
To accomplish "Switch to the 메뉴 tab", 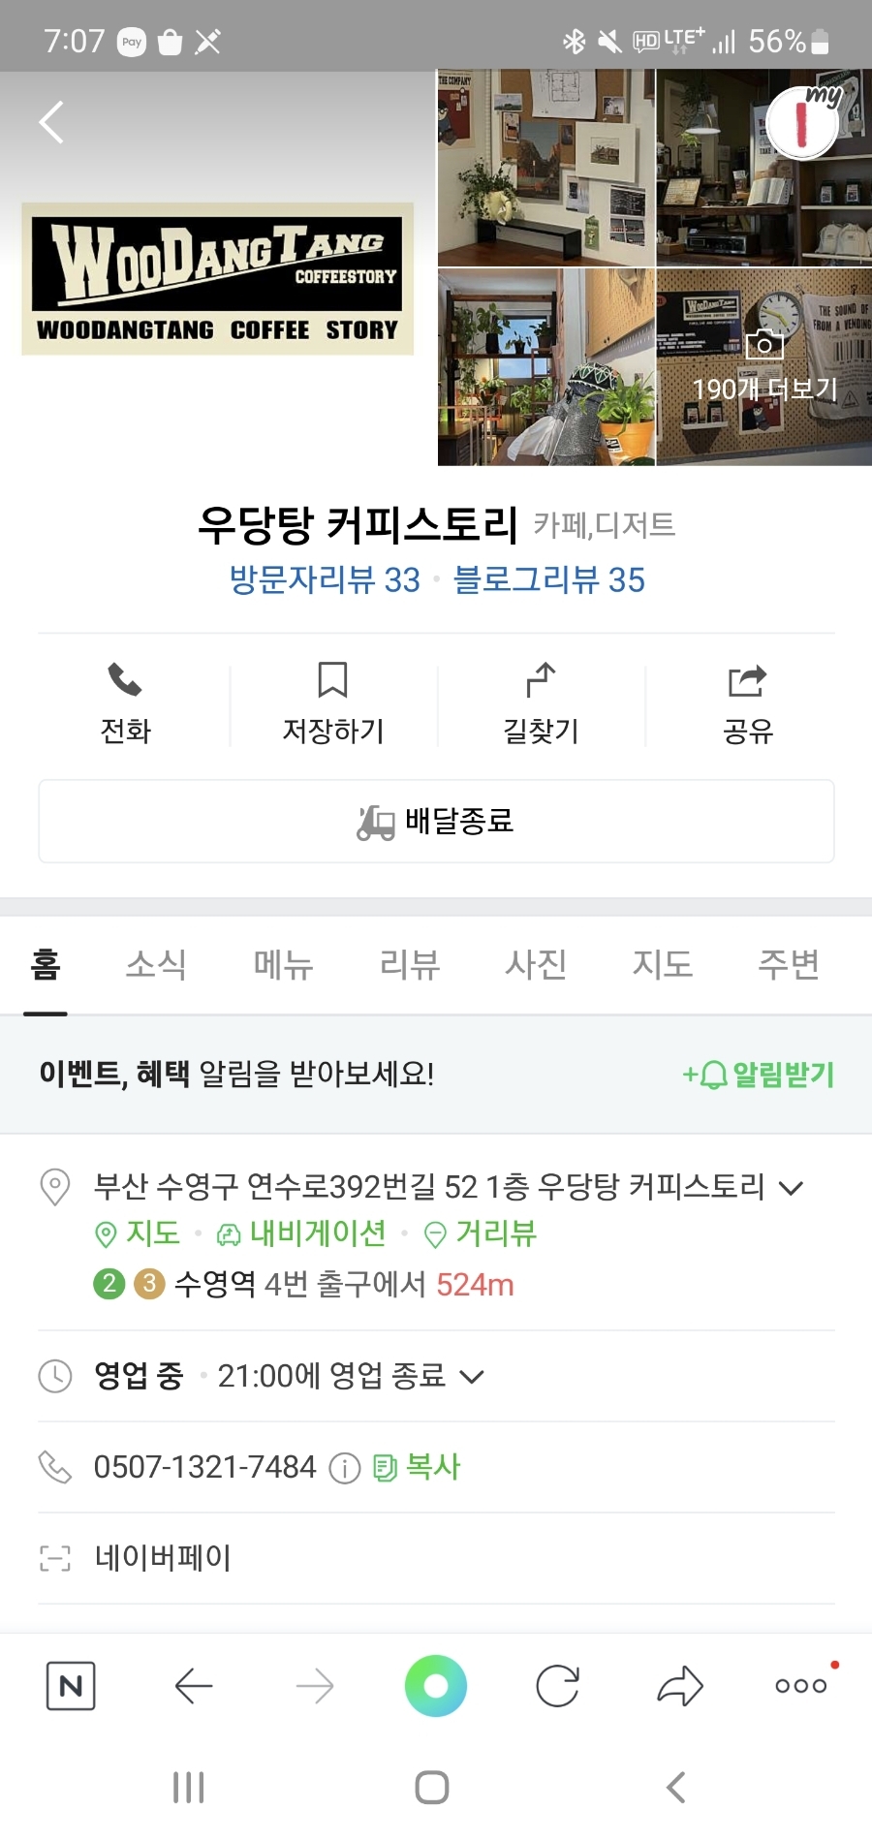I will 283,964.
